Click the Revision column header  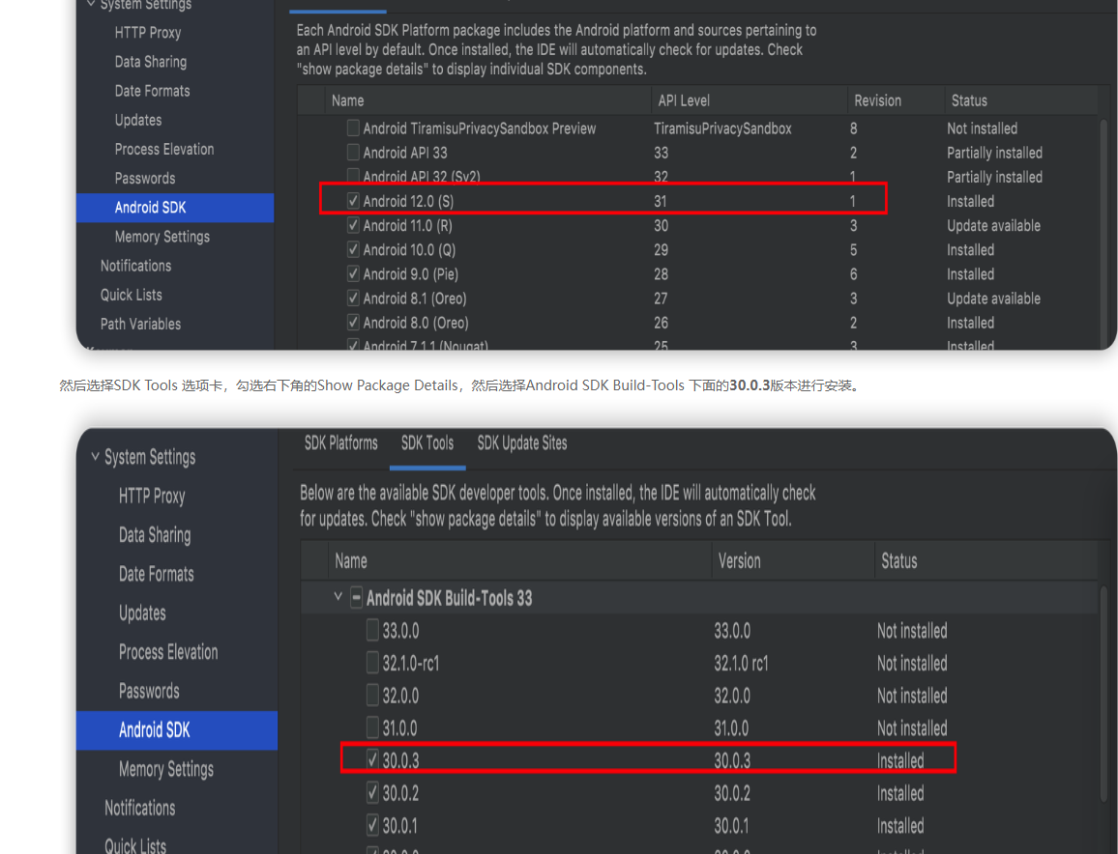point(877,100)
